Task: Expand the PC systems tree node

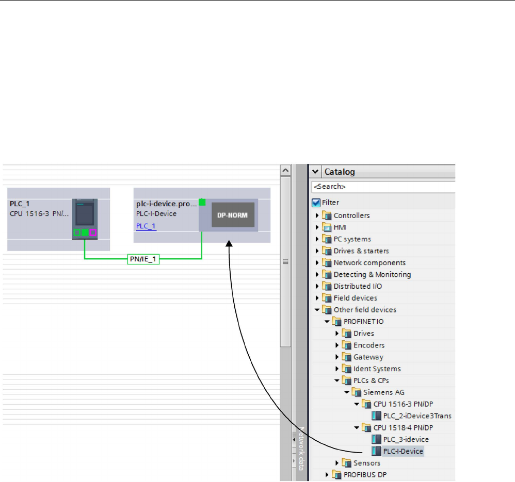Action: point(317,239)
